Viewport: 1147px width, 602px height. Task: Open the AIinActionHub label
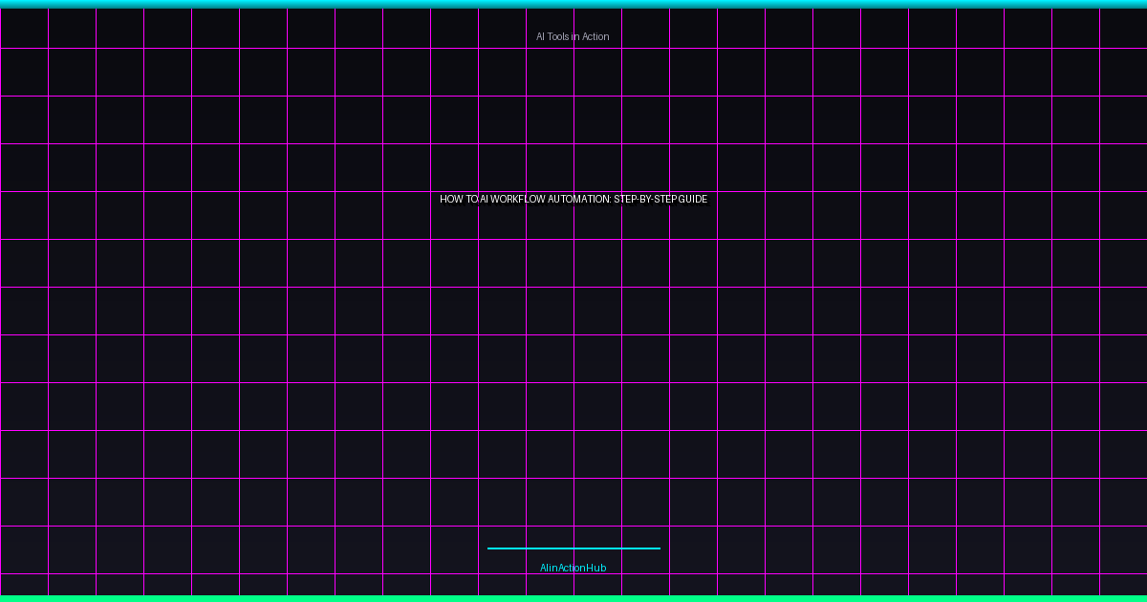(573, 568)
